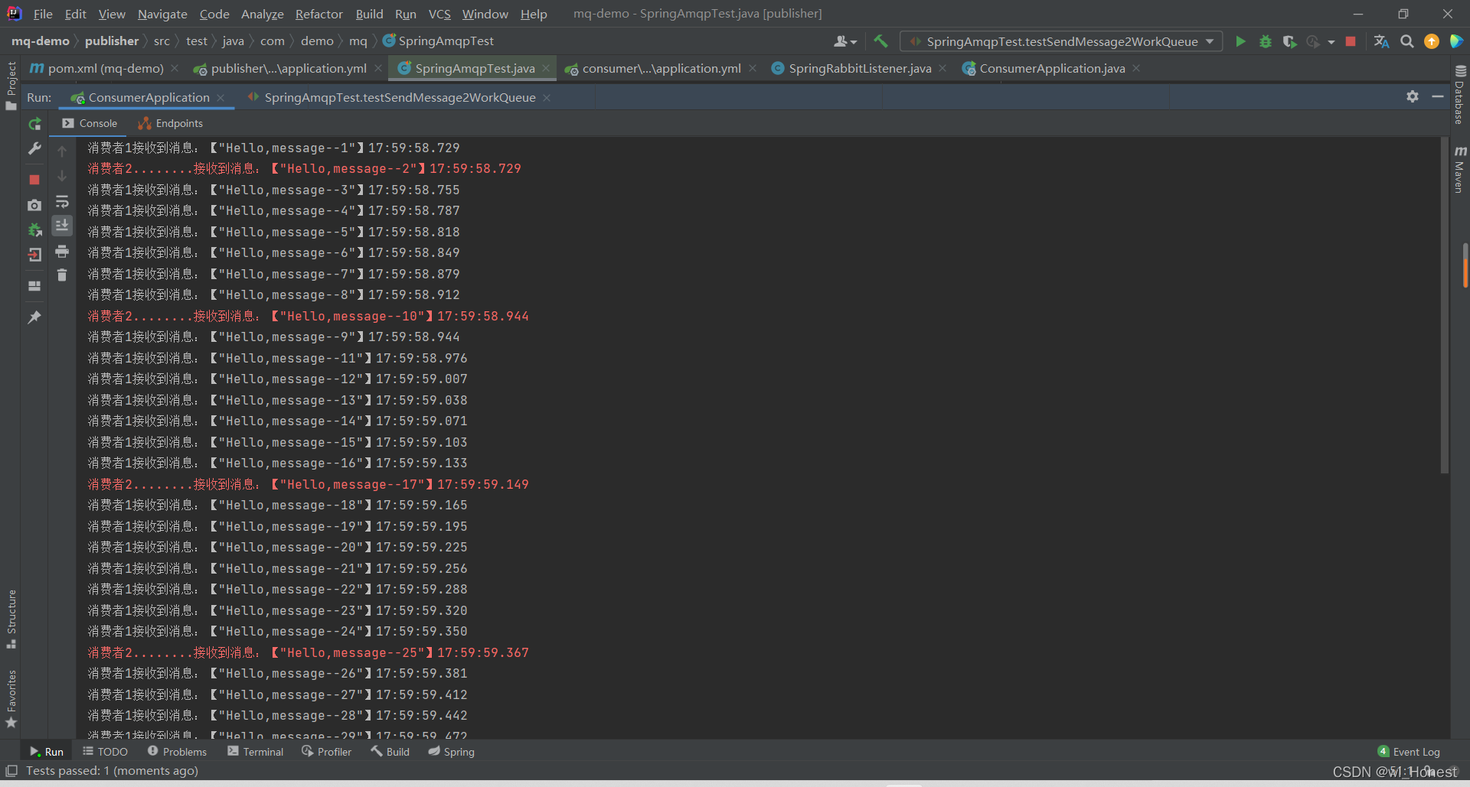
Task: Click the console vertical scrollbar
Action: 1445,306
